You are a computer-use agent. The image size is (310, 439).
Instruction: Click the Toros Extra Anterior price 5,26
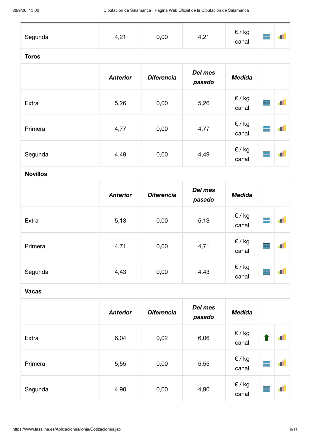(x=120, y=103)
